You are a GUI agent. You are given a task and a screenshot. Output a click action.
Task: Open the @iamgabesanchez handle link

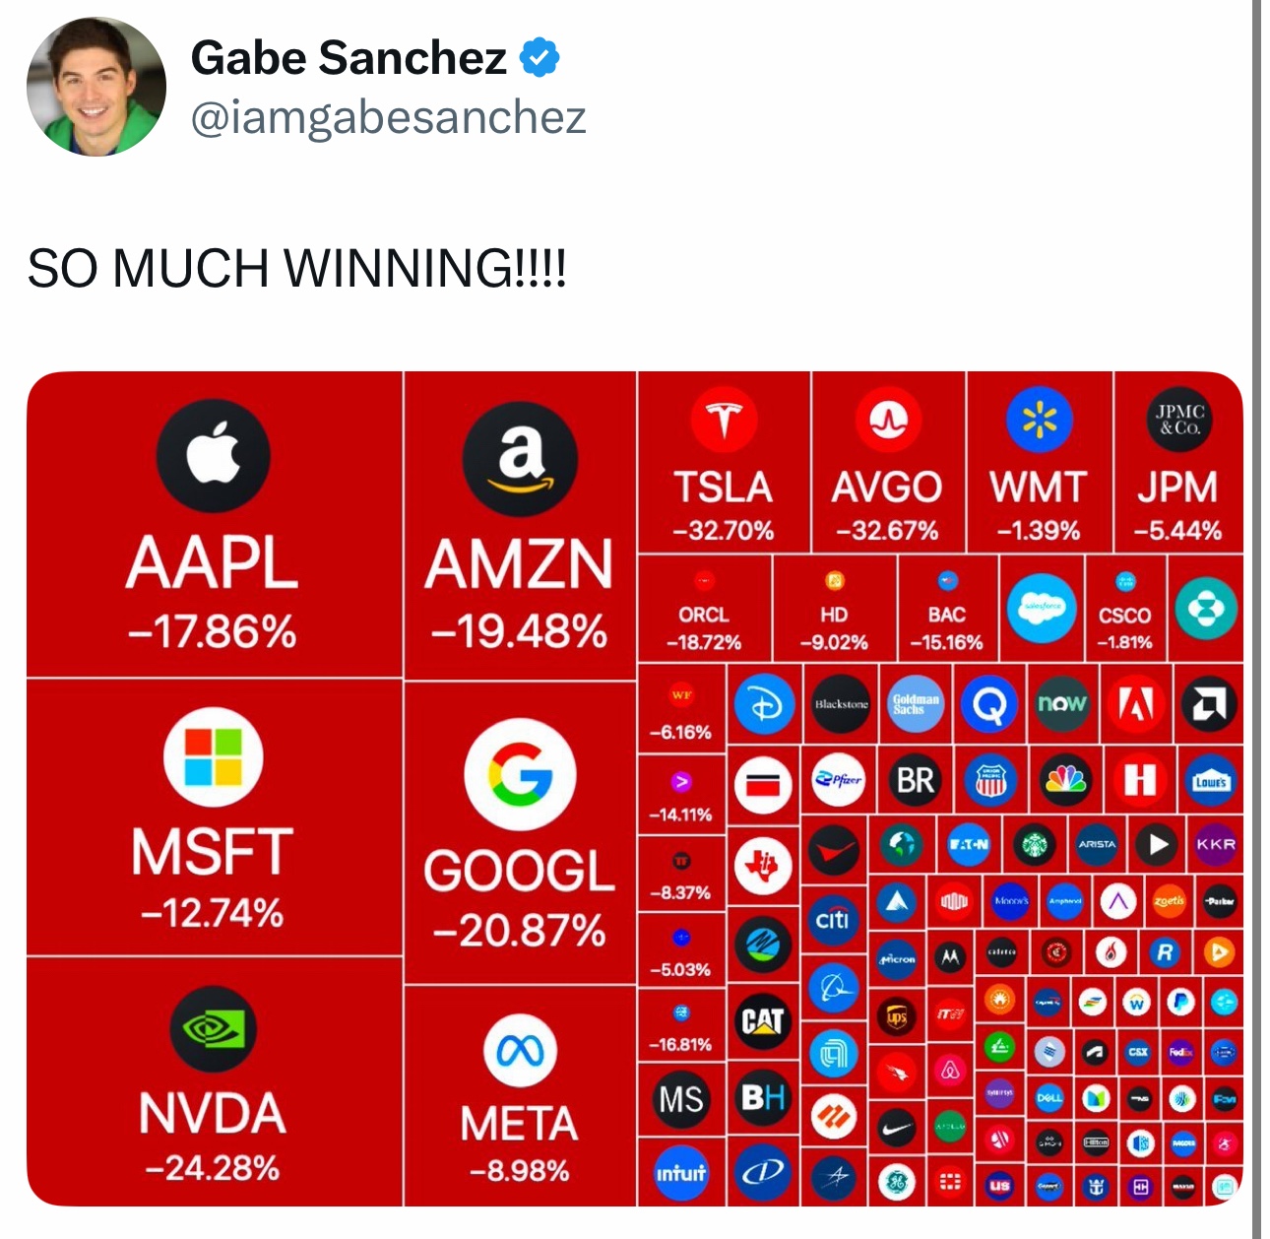[388, 117]
